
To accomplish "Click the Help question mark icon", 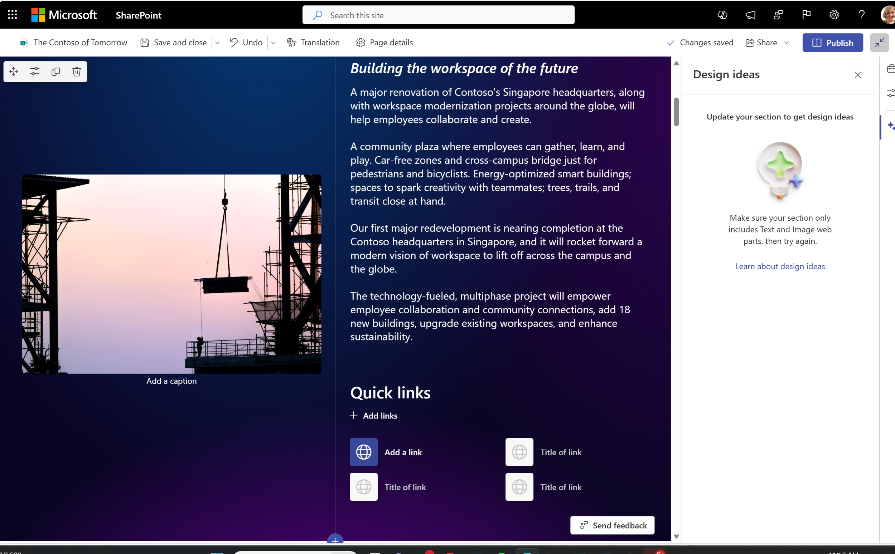I will tap(861, 15).
